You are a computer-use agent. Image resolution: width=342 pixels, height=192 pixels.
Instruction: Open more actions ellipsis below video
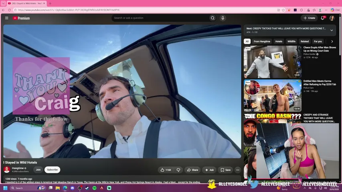pyautogui.click(x=238, y=170)
